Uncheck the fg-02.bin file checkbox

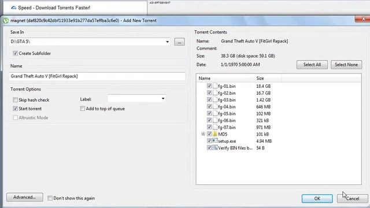[x=209, y=92]
